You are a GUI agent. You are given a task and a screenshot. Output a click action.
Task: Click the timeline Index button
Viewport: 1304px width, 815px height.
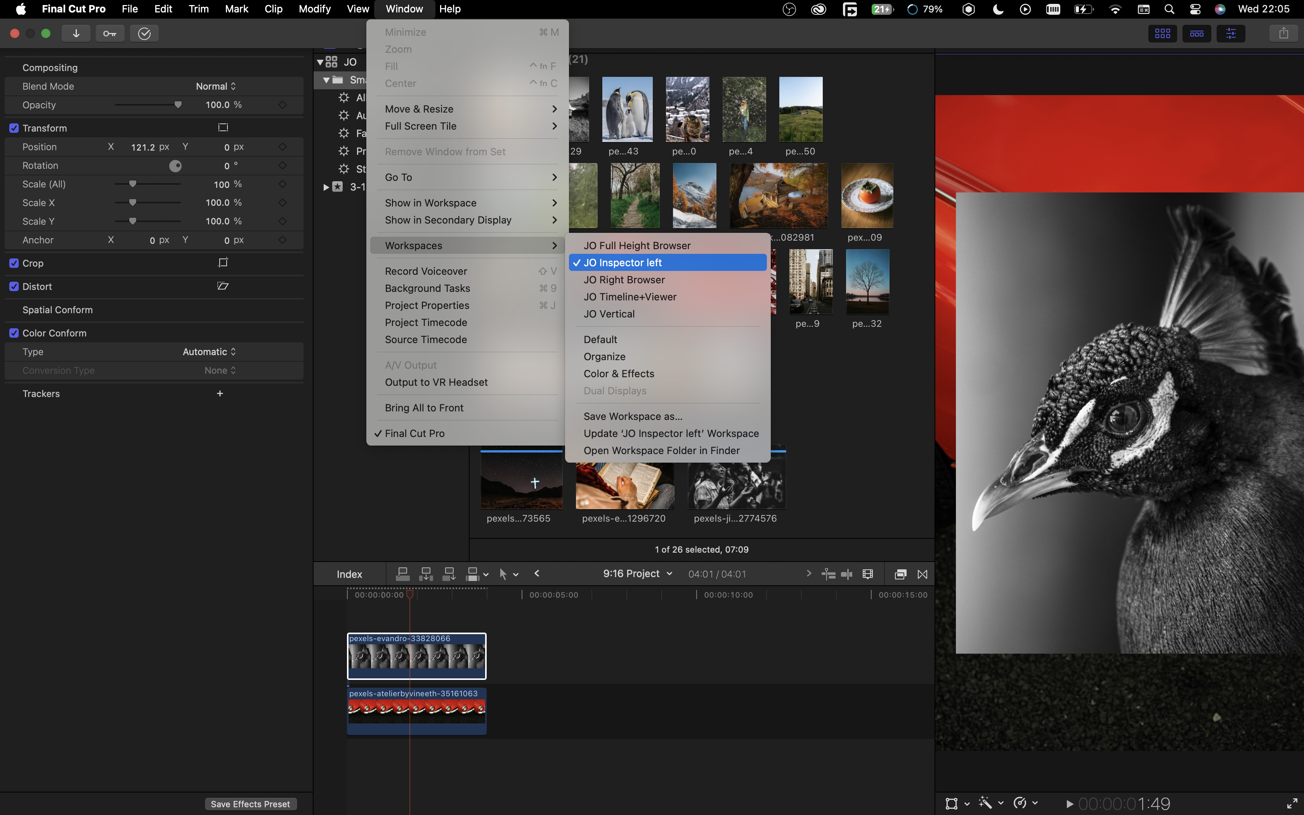[x=349, y=574]
